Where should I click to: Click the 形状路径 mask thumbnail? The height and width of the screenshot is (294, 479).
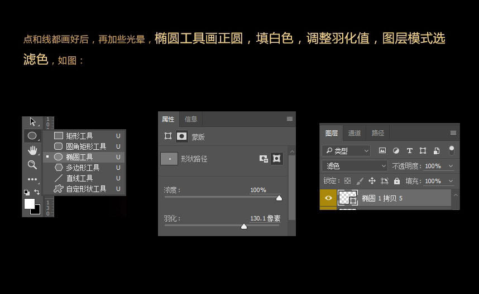coord(169,159)
